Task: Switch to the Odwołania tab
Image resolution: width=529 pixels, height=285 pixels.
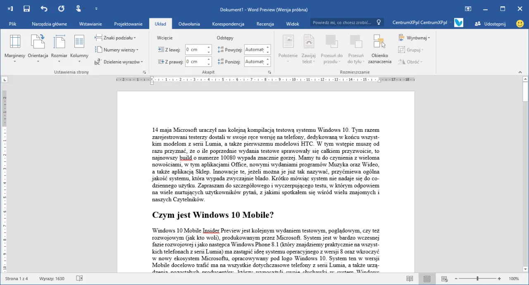Action: 189,24
